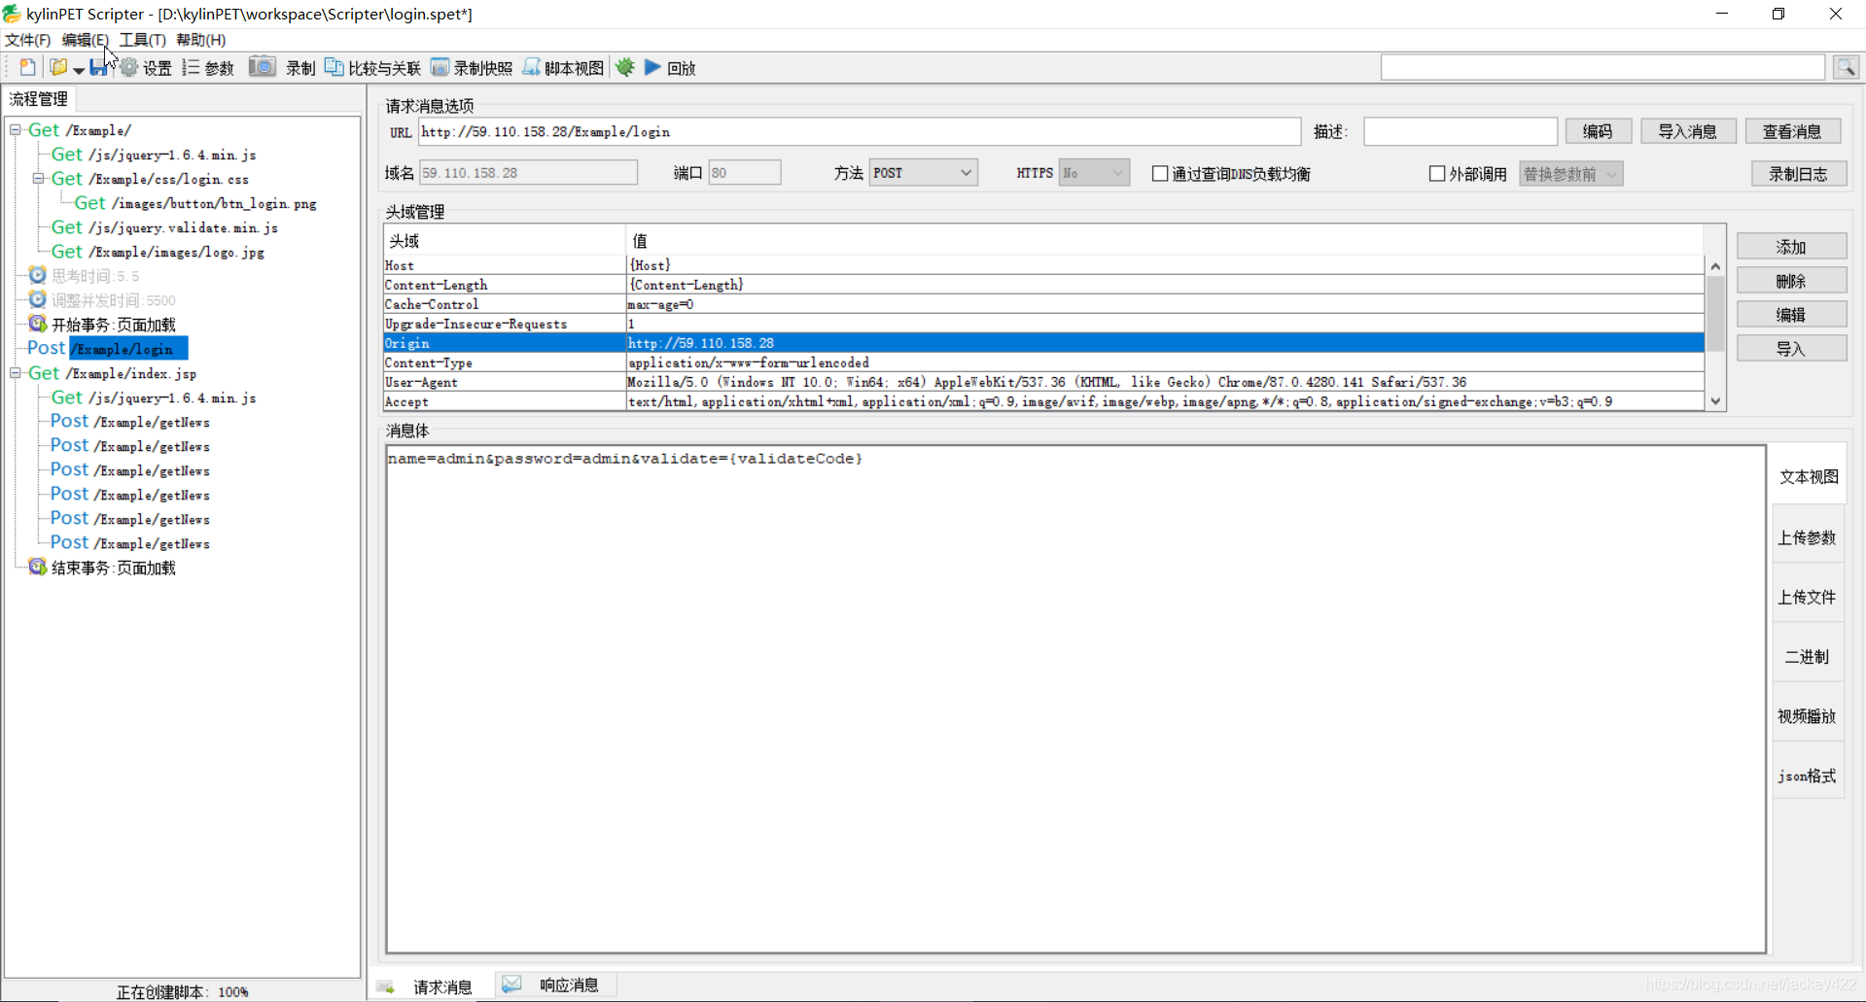Click the 录制日志 button
Screen dimensions: 1866x1002
pyautogui.click(x=1799, y=174)
